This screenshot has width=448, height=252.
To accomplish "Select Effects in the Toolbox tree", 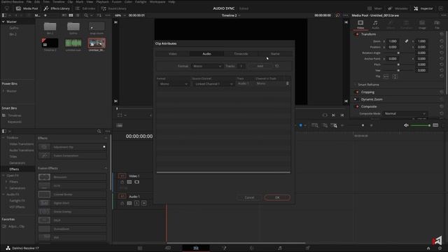I will point(14,169).
